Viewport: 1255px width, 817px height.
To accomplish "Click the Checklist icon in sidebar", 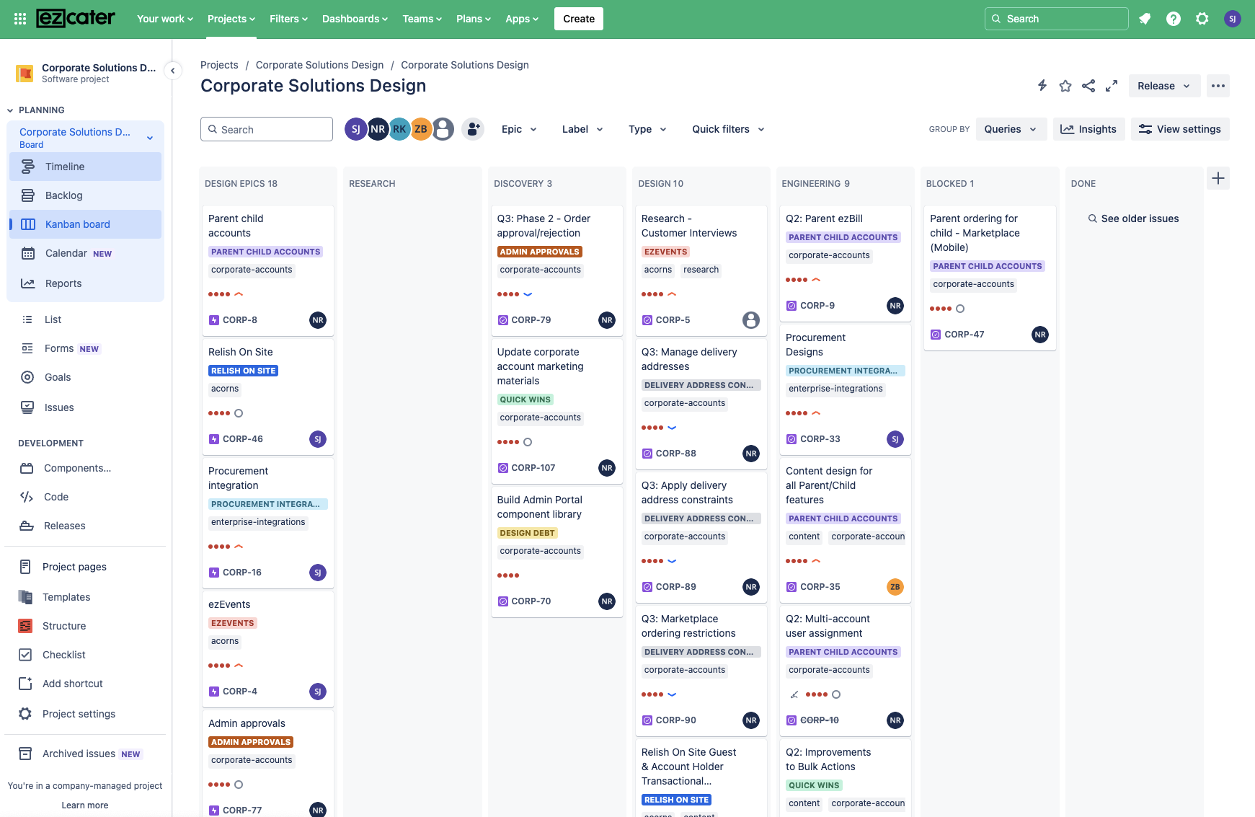I will [25, 655].
